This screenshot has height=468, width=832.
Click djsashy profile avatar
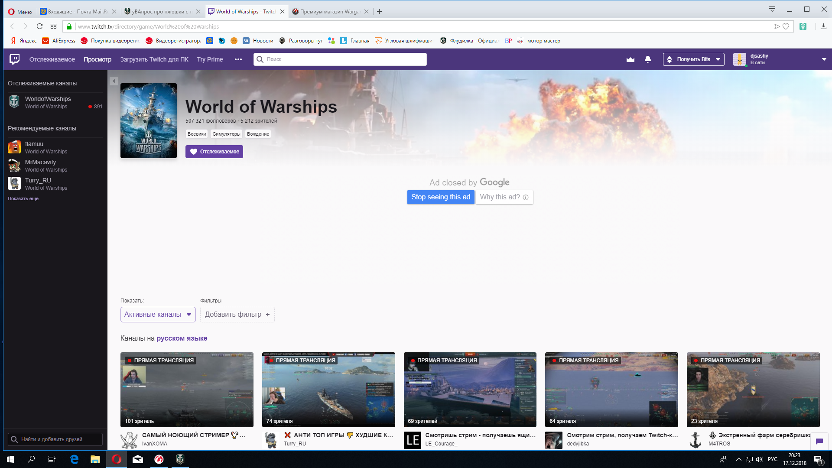coord(739,59)
